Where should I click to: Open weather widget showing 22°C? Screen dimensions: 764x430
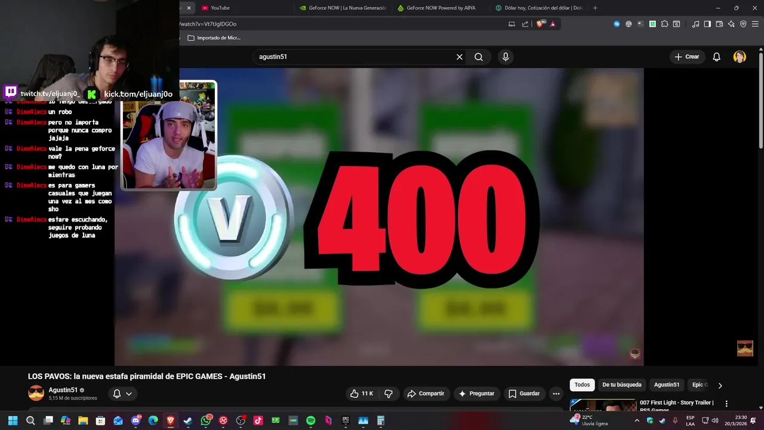pyautogui.click(x=590, y=420)
